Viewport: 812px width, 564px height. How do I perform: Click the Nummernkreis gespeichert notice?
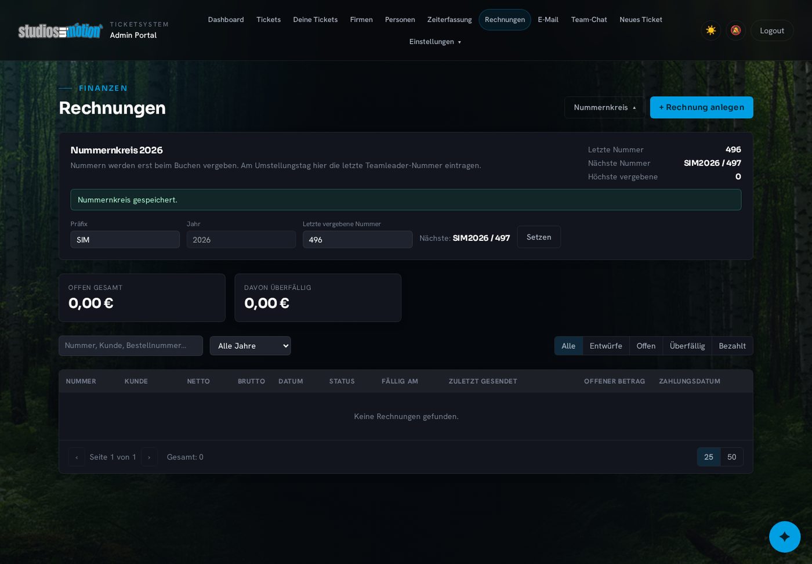point(406,200)
